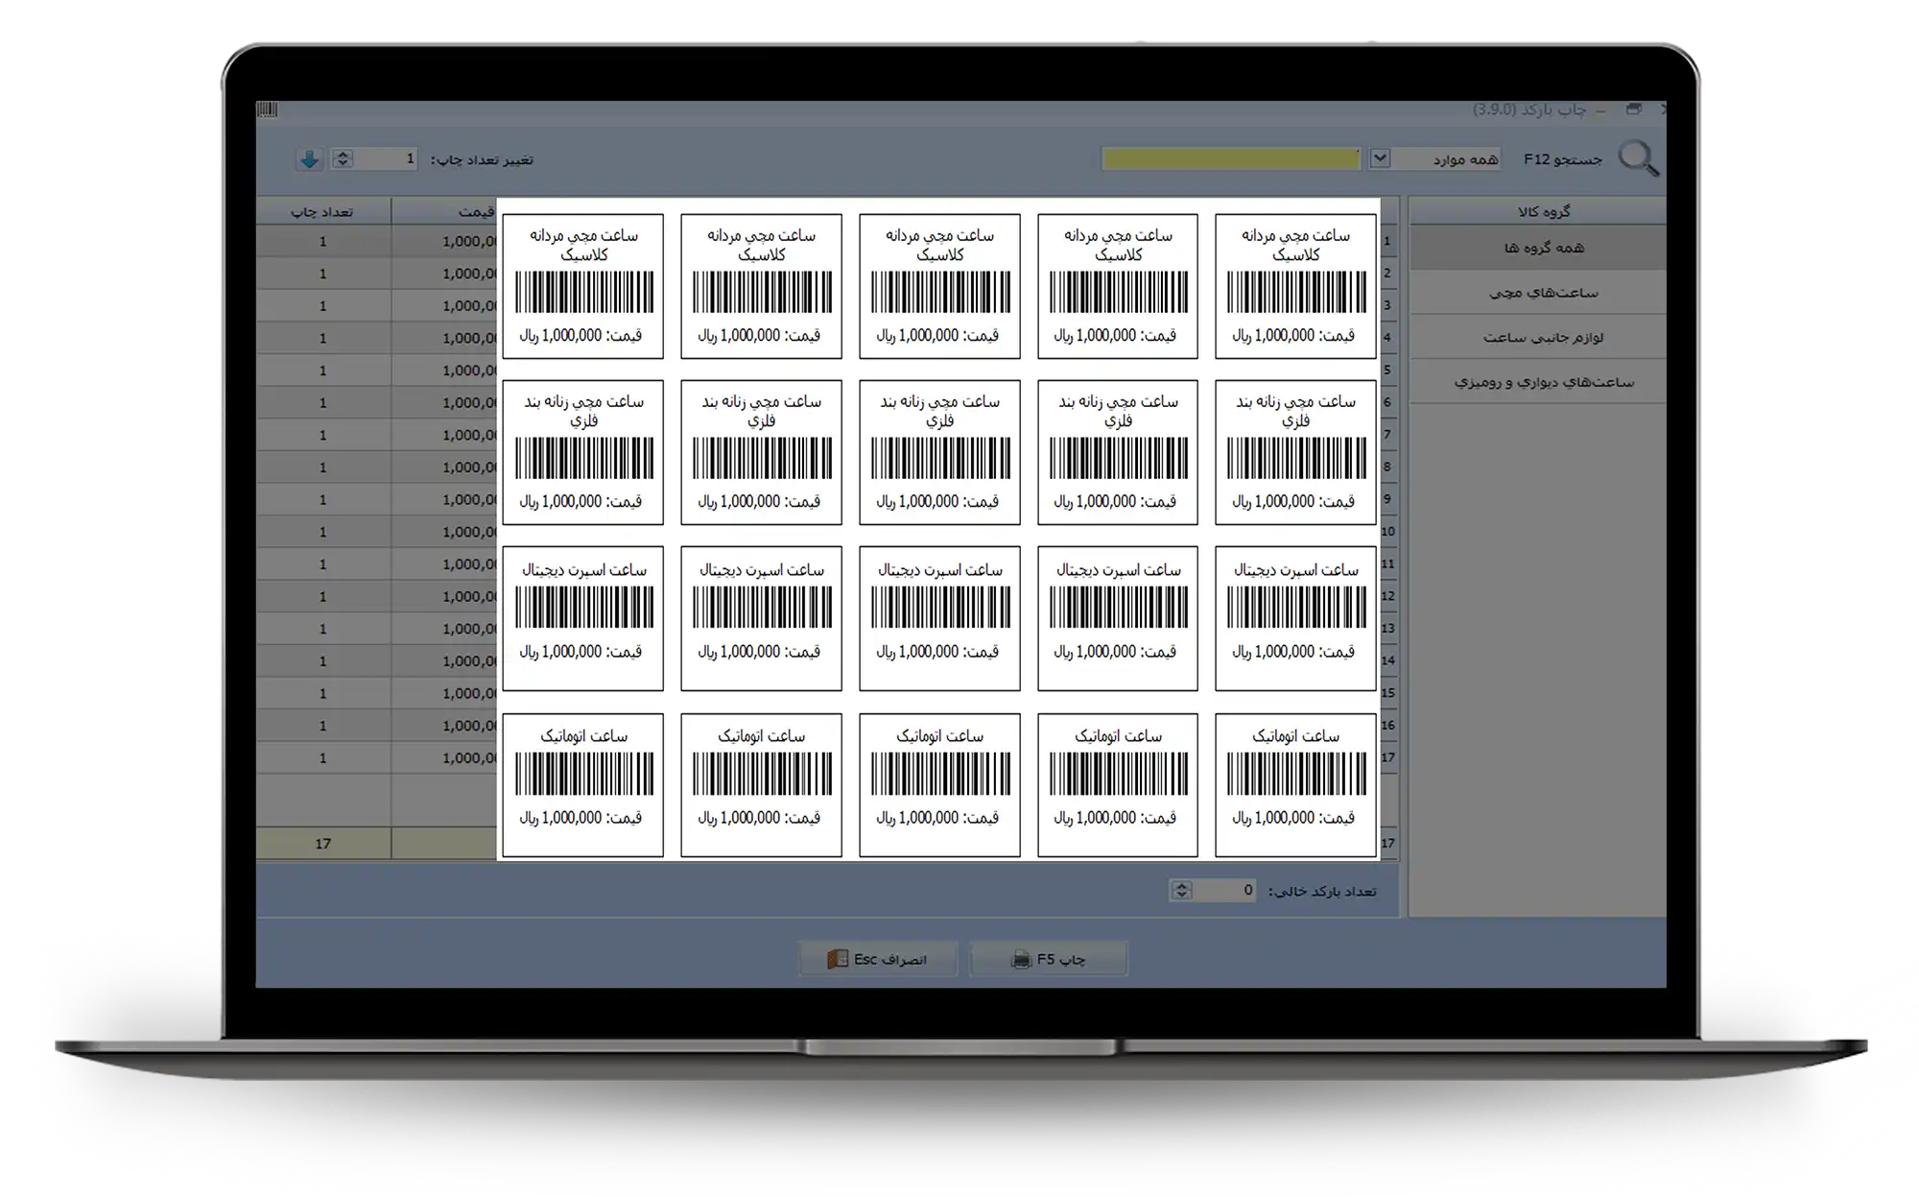Click the blank barcode count field showing 0
The width and height of the screenshot is (1919, 1197).
1224,891
